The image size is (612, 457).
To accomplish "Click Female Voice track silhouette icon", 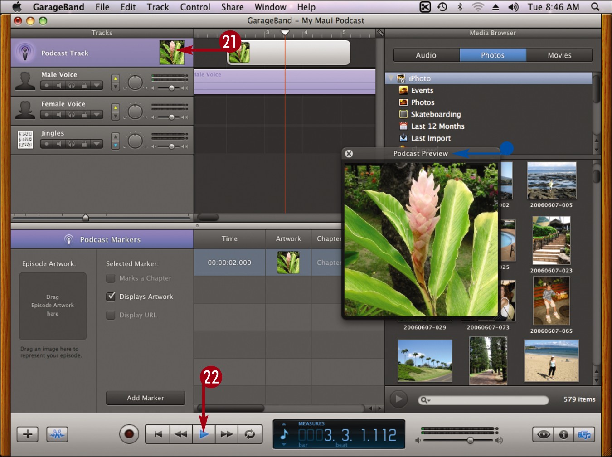I will coord(25,111).
